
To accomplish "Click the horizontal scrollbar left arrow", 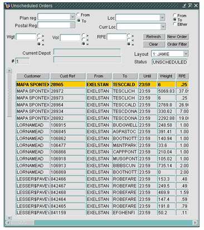I will coord(8,222).
